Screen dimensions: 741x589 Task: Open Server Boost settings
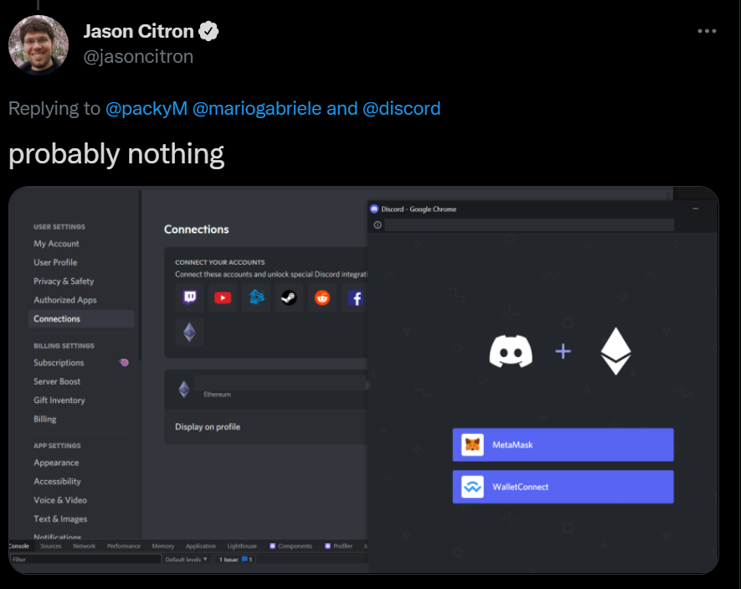57,381
